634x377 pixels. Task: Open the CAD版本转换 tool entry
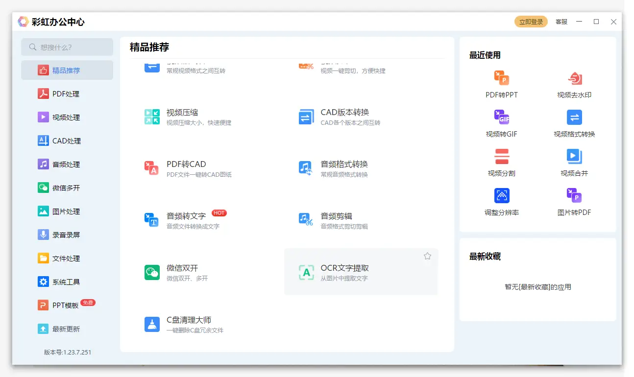click(344, 113)
